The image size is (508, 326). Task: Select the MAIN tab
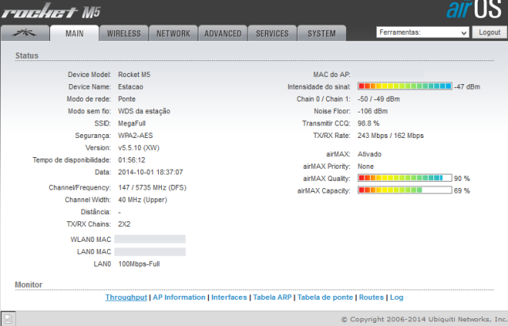(x=74, y=33)
